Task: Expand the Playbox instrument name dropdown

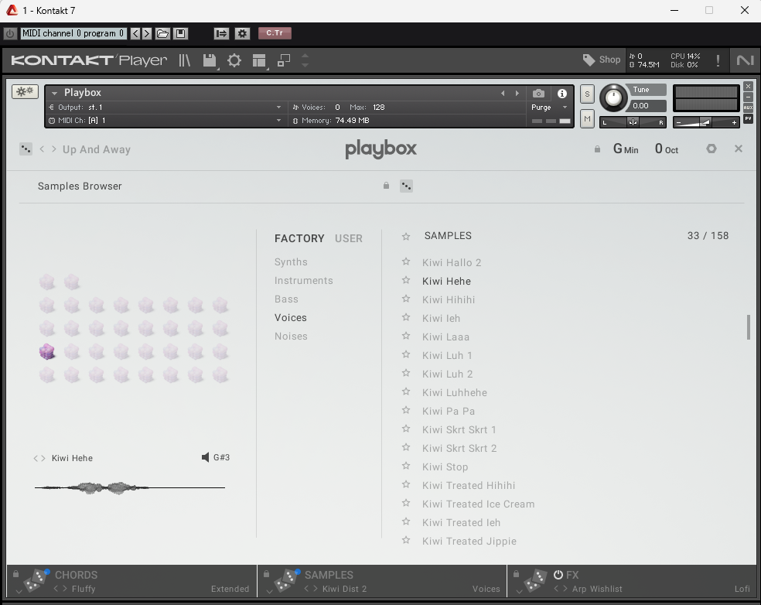Action: pyautogui.click(x=54, y=93)
